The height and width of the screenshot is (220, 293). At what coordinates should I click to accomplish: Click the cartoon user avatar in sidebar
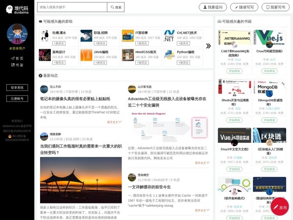point(17,34)
